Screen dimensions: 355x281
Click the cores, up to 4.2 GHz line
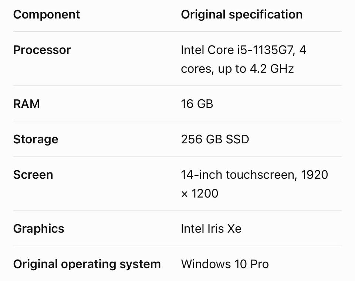(x=237, y=69)
